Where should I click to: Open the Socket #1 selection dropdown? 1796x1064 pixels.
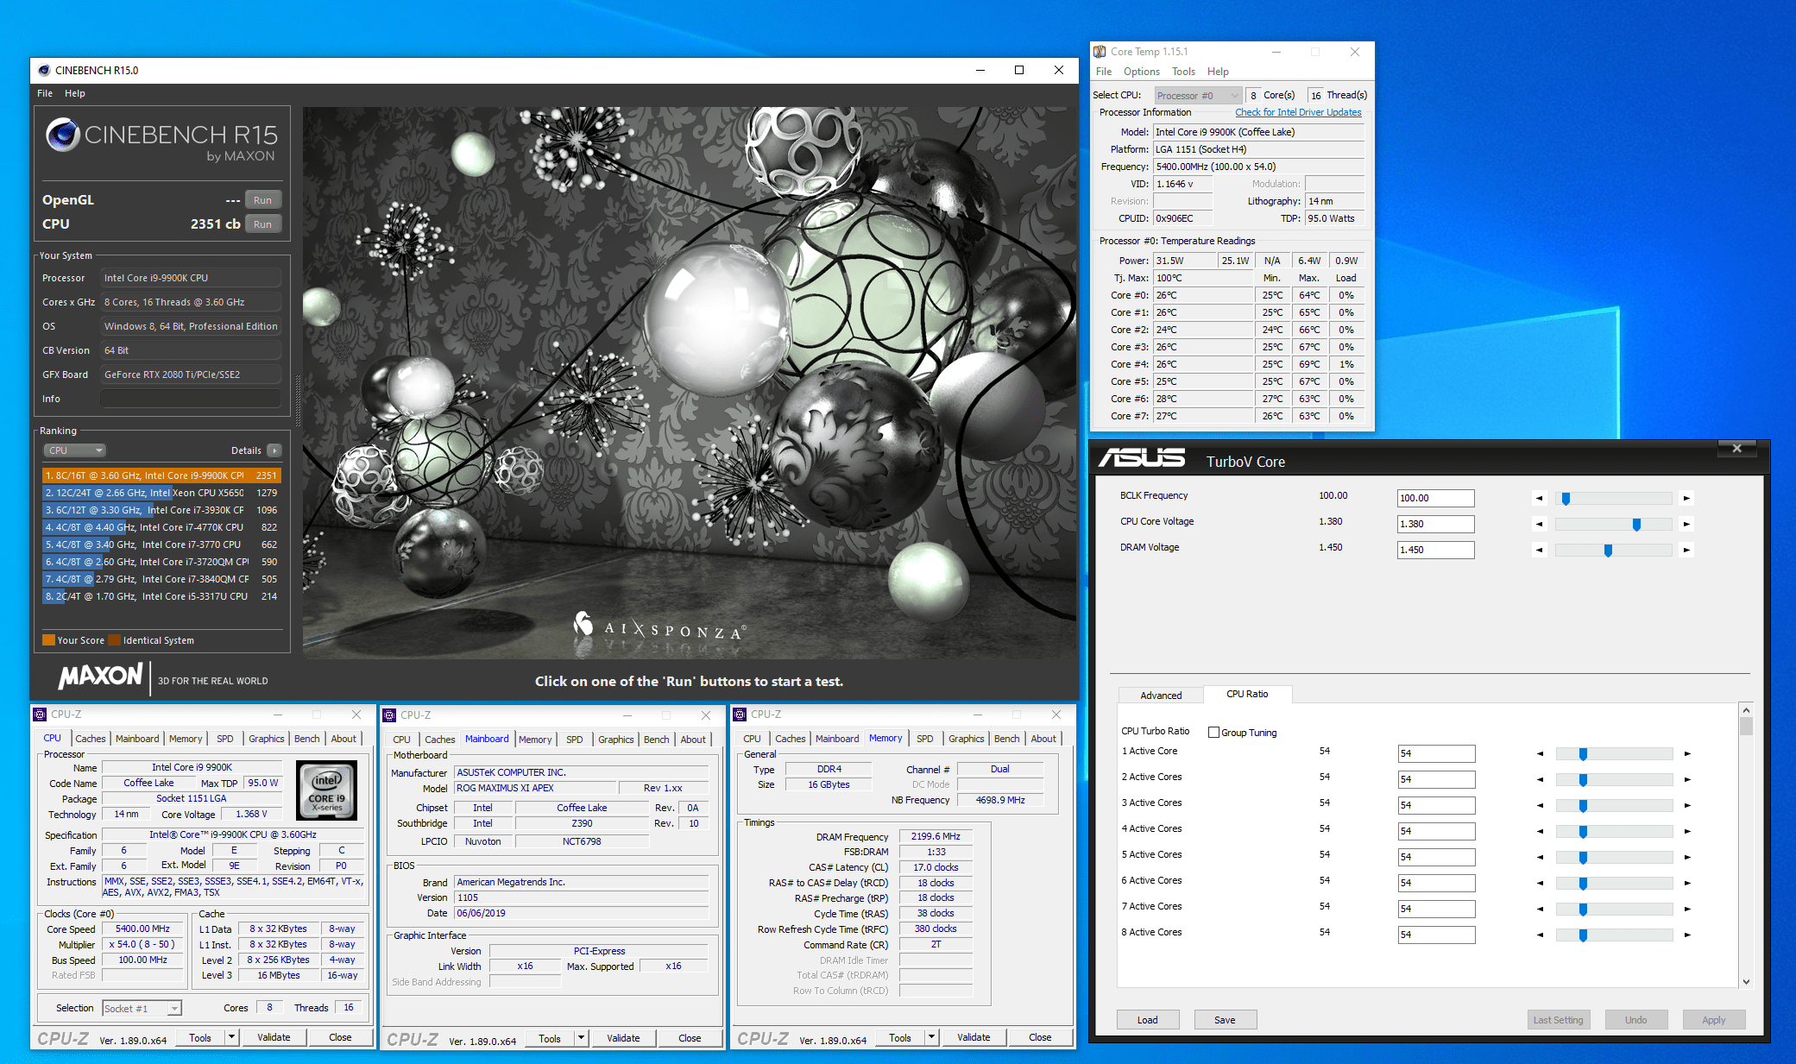[142, 1009]
